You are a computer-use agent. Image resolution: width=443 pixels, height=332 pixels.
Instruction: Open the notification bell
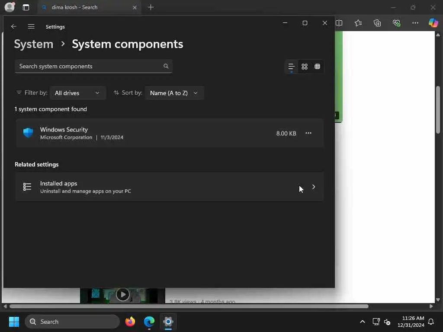pos(431,322)
